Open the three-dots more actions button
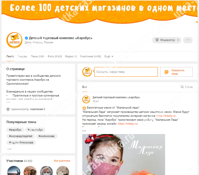199x175 pixels. click(188, 40)
